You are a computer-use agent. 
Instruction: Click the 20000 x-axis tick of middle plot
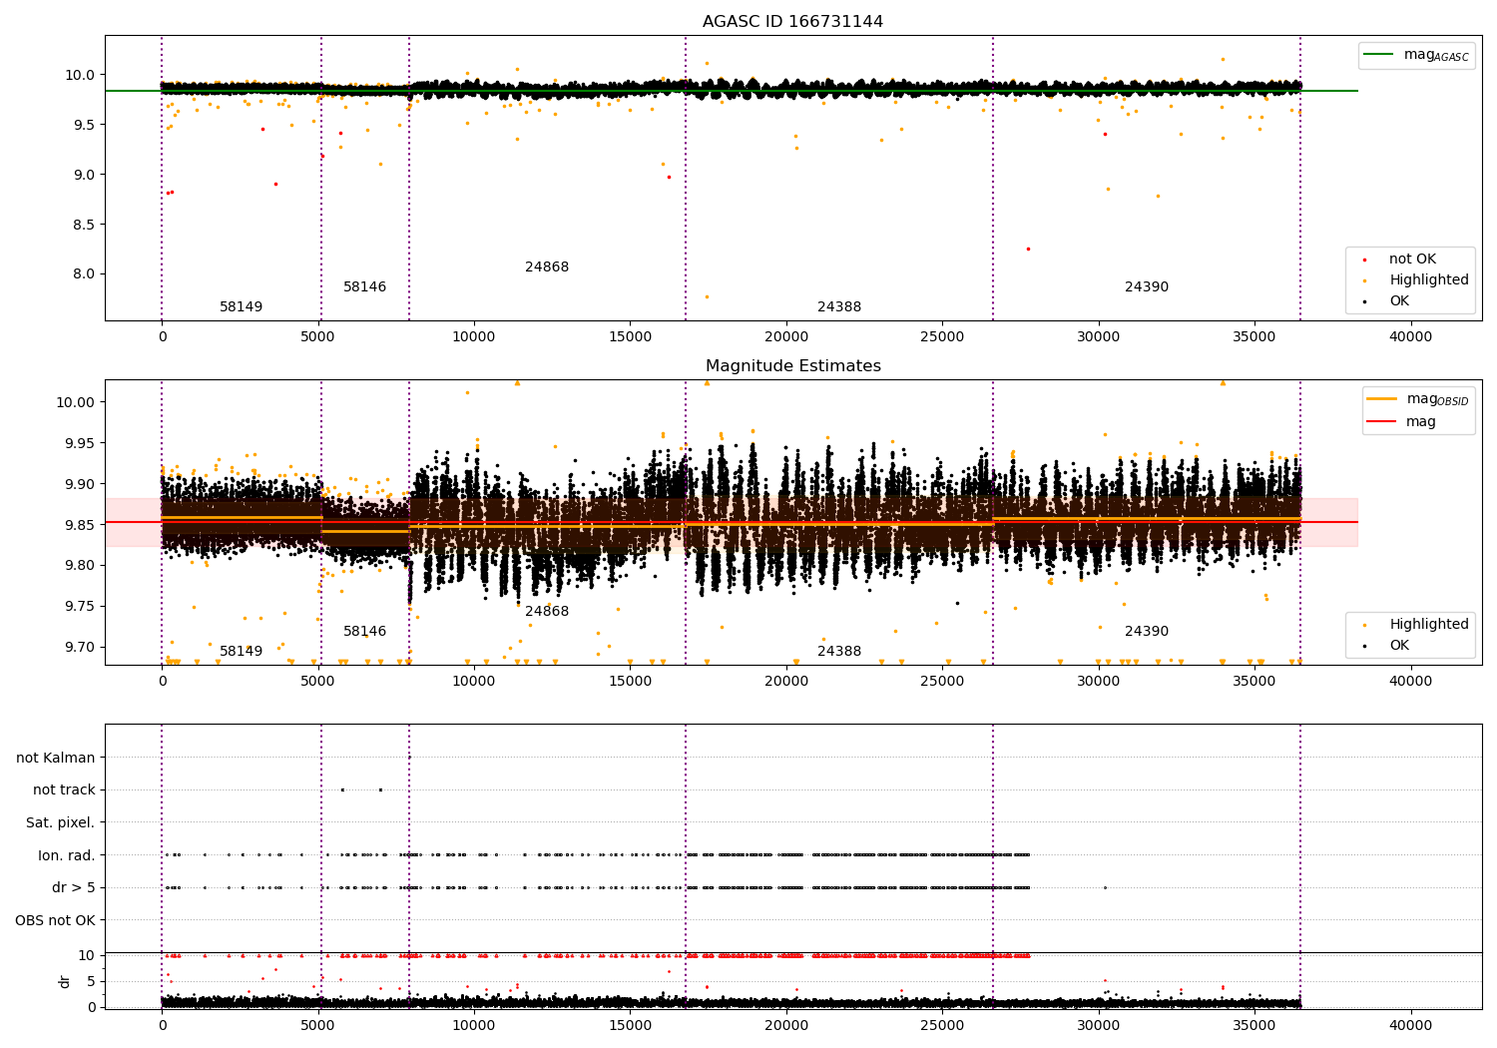(786, 682)
